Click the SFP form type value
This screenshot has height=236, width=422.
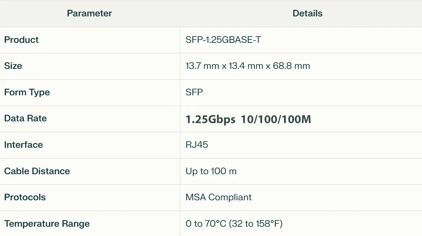tap(194, 92)
